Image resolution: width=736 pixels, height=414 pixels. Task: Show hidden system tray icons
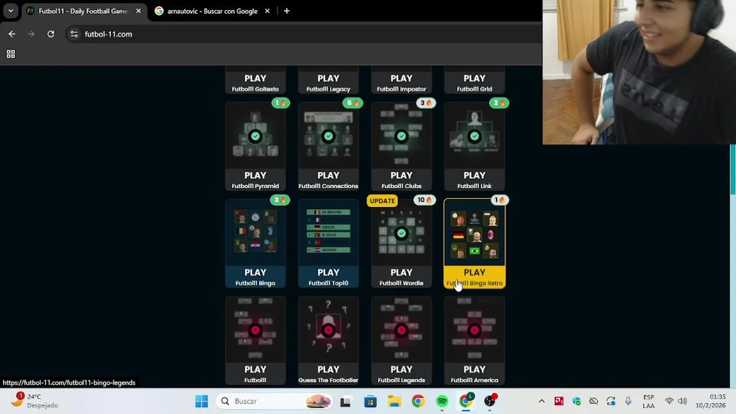pyautogui.click(x=541, y=401)
